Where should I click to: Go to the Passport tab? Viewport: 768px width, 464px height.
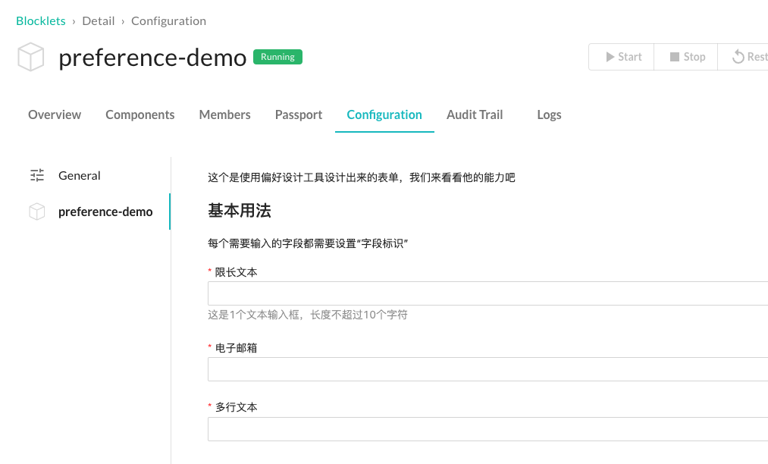tap(299, 115)
